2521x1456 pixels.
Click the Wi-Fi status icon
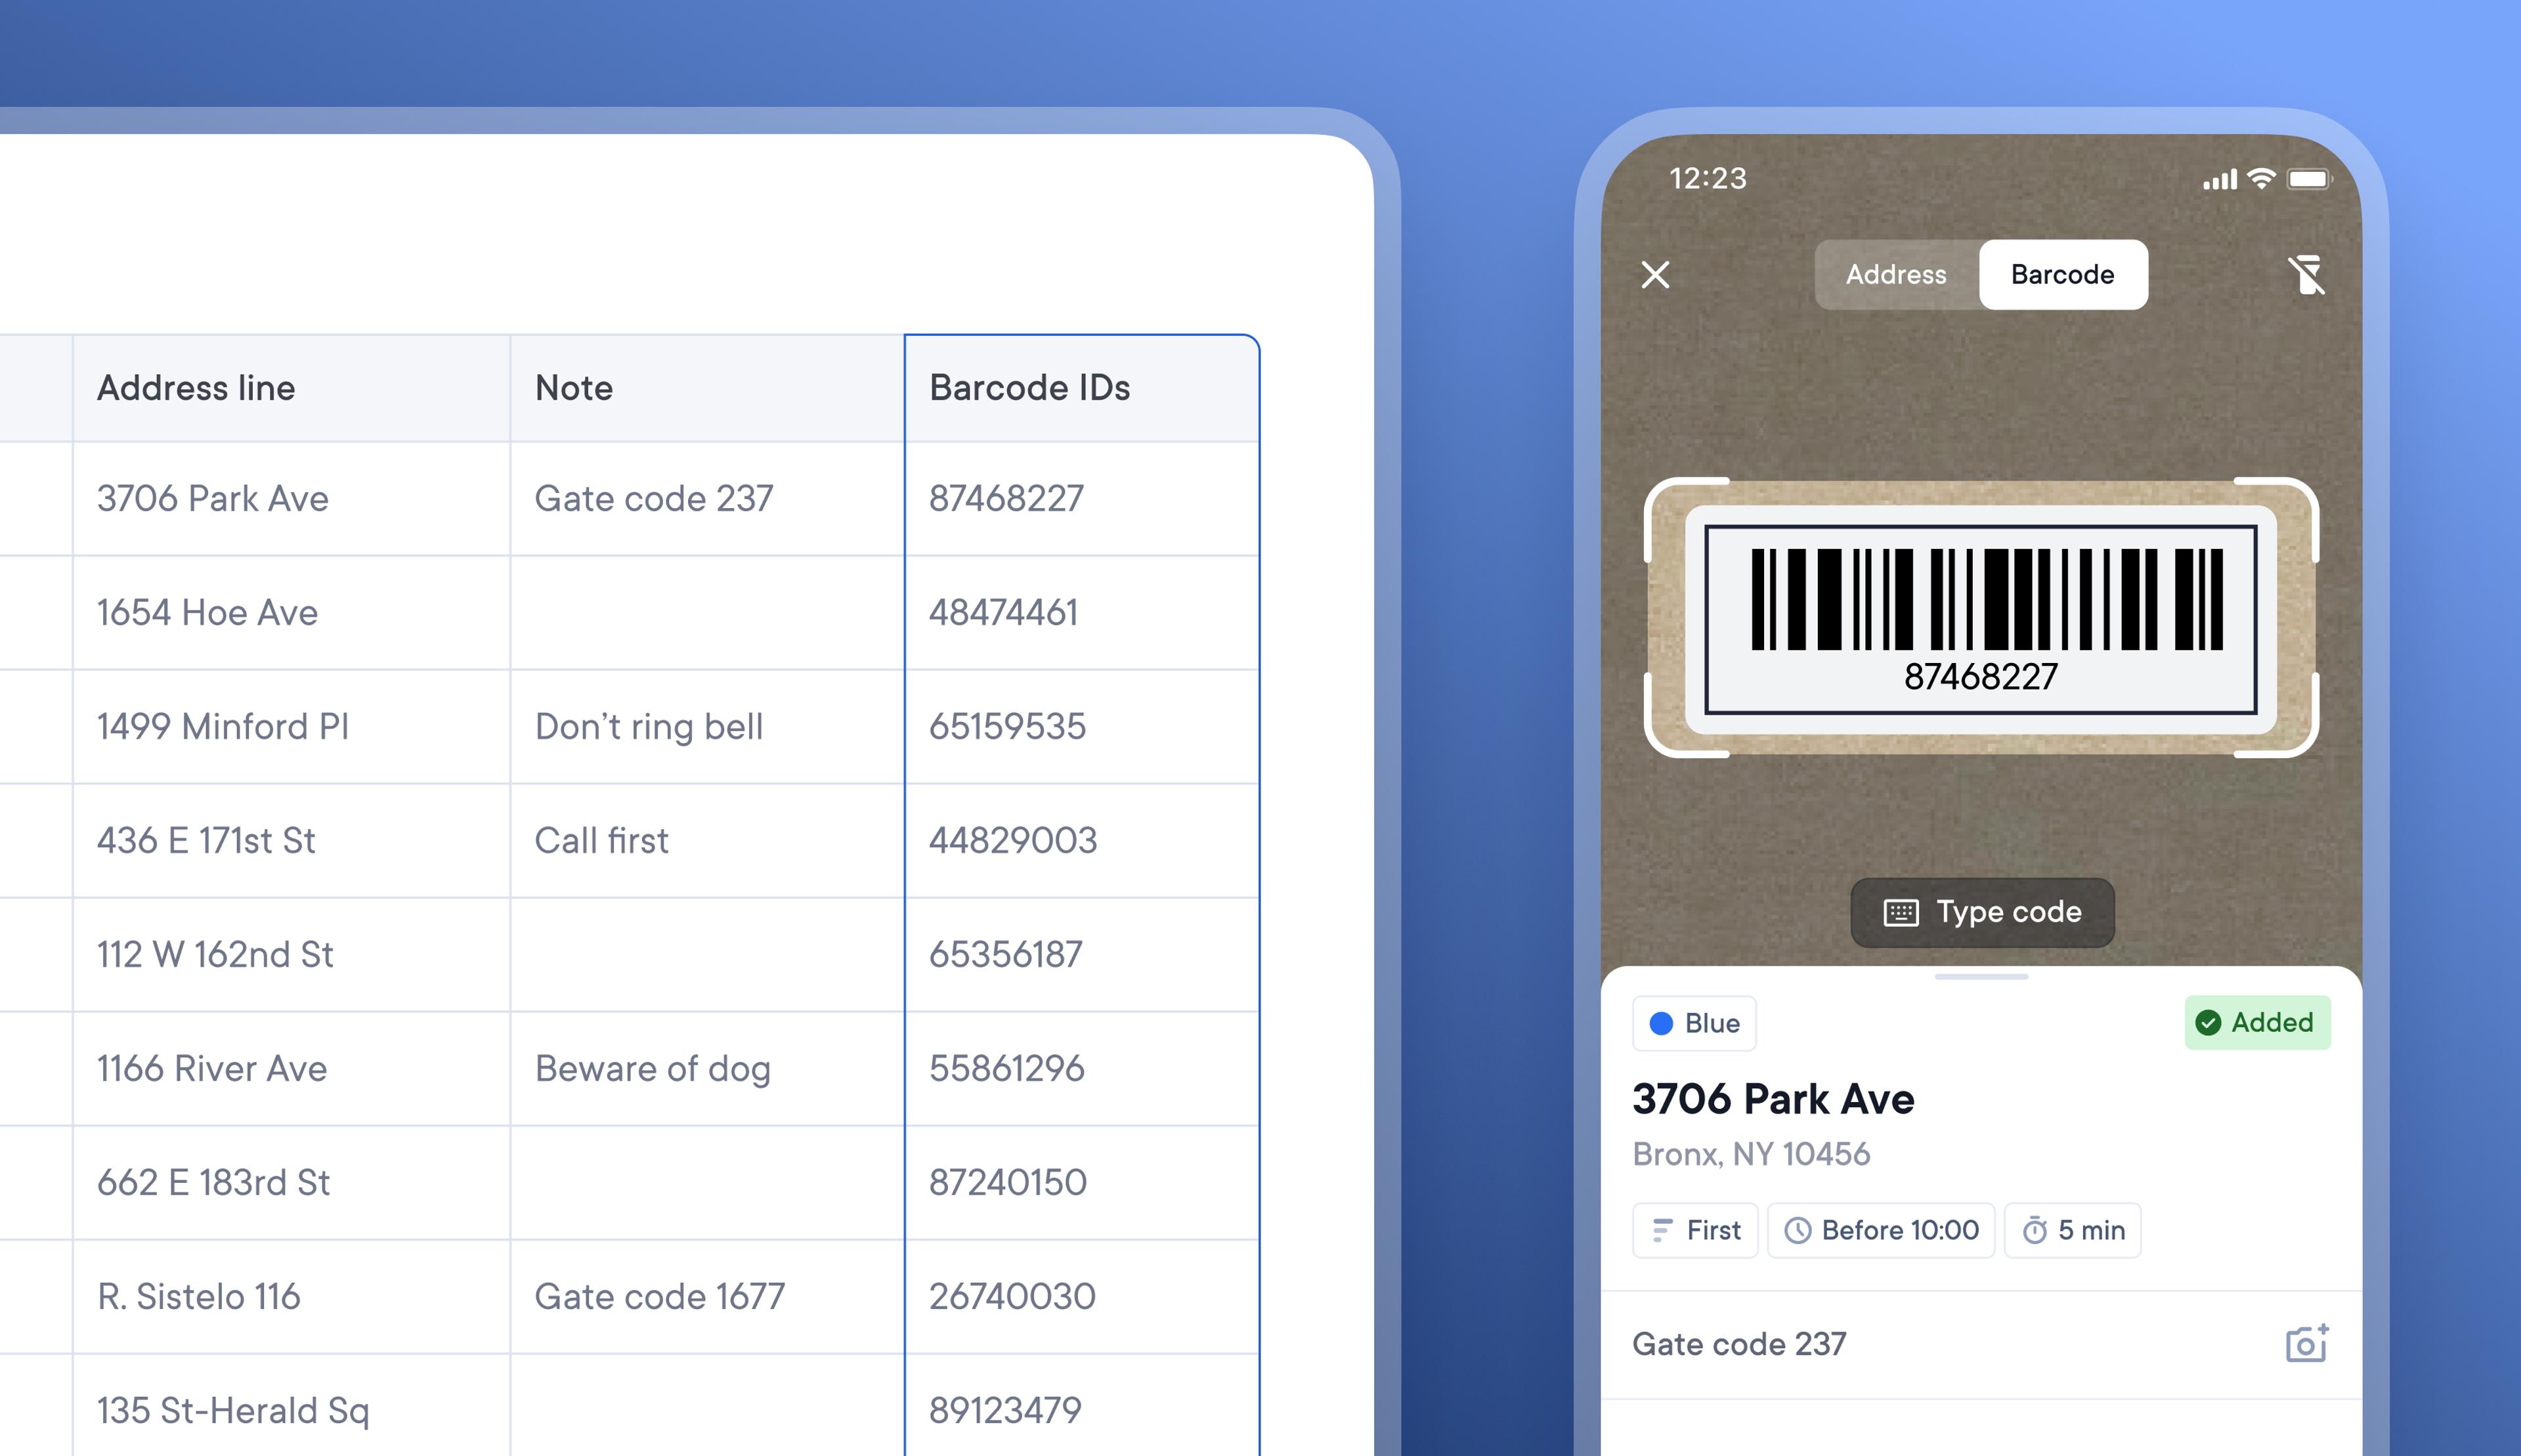[x=2262, y=179]
